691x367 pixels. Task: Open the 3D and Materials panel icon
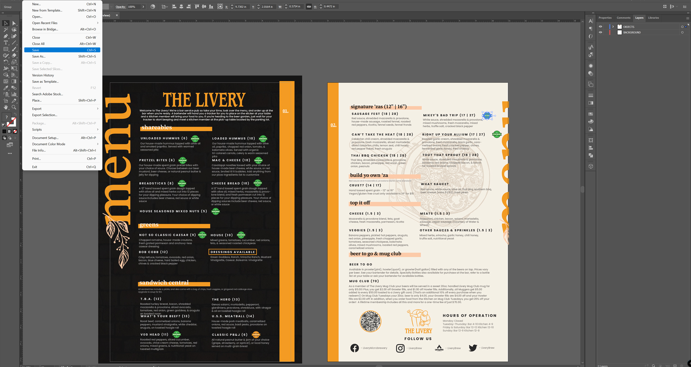tap(591, 166)
